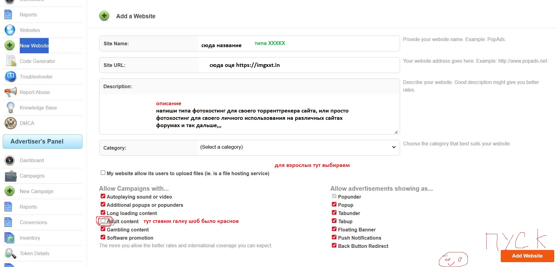Viewport: 557px width, 267px height.
Task: Click the Knowledge Base lightbulb icon
Action: click(x=10, y=108)
